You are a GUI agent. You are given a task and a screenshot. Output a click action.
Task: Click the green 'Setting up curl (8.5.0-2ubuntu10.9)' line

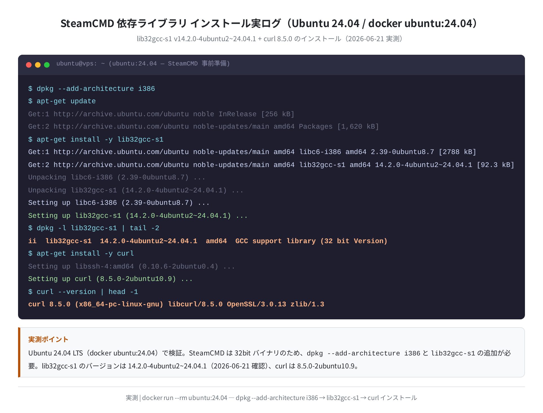[110, 279]
